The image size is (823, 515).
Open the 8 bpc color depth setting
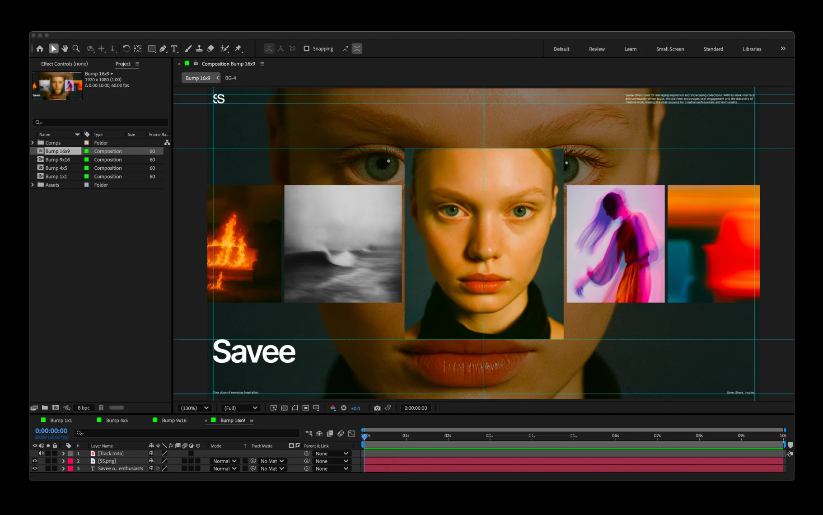pyautogui.click(x=84, y=408)
